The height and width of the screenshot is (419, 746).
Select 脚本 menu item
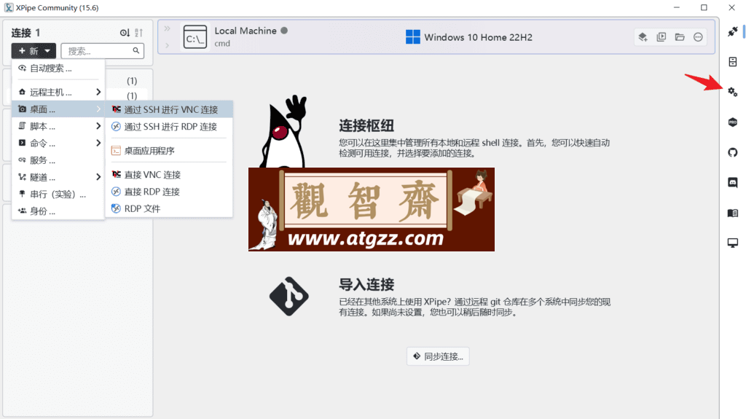pyautogui.click(x=58, y=126)
